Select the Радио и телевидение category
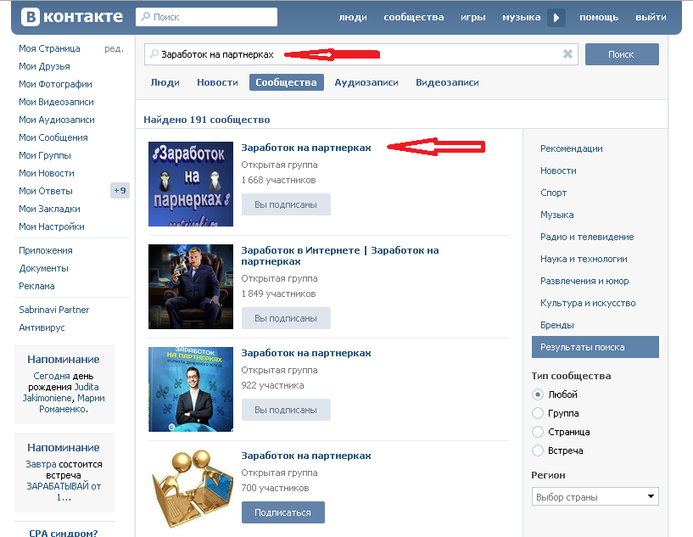693x537 pixels. (x=587, y=237)
